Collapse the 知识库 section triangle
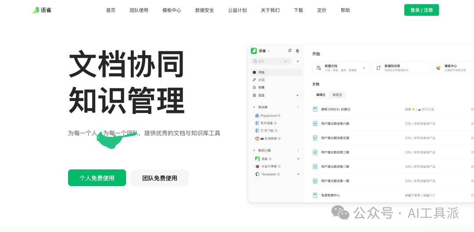 pyautogui.click(x=254, y=107)
